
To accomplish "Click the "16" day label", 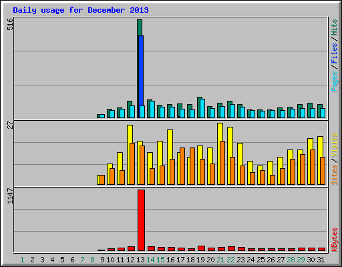I will (170, 260).
